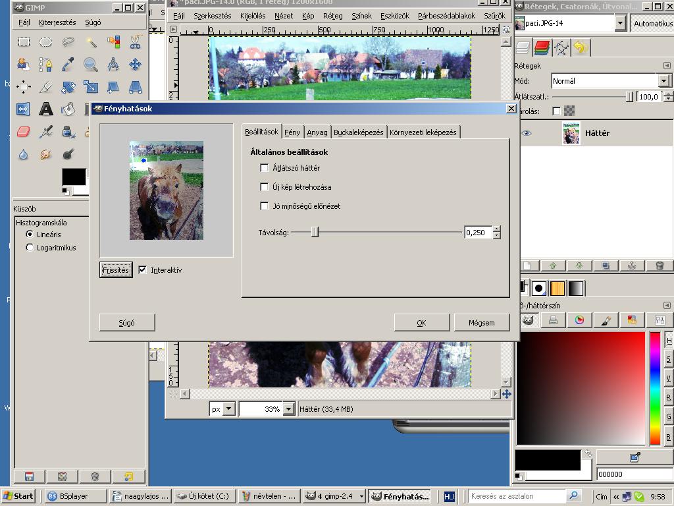The width and height of the screenshot is (674, 506).
Task: Click the Súgó button in dialog
Action: 127,323
